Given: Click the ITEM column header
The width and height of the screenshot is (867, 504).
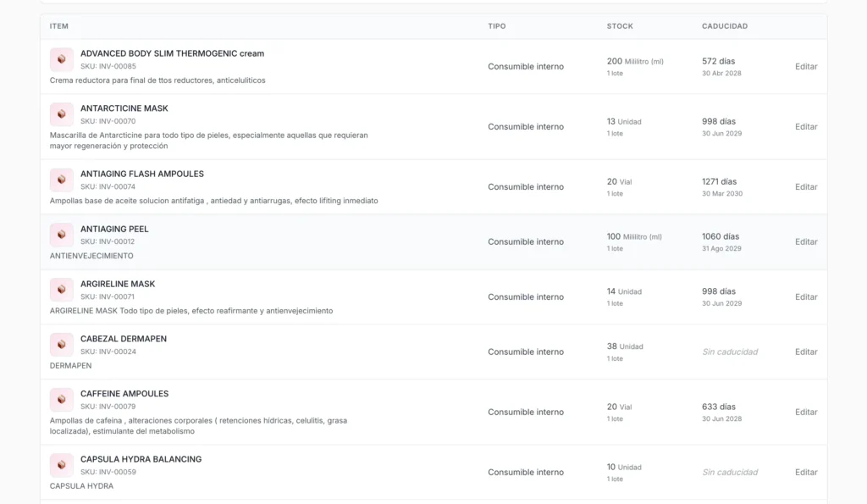Looking at the screenshot, I should (x=59, y=26).
